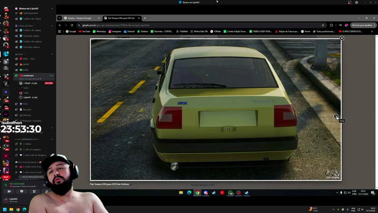The image size is (378, 213).
Task: Open YouTube bookmark
Action: (x=84, y=31)
